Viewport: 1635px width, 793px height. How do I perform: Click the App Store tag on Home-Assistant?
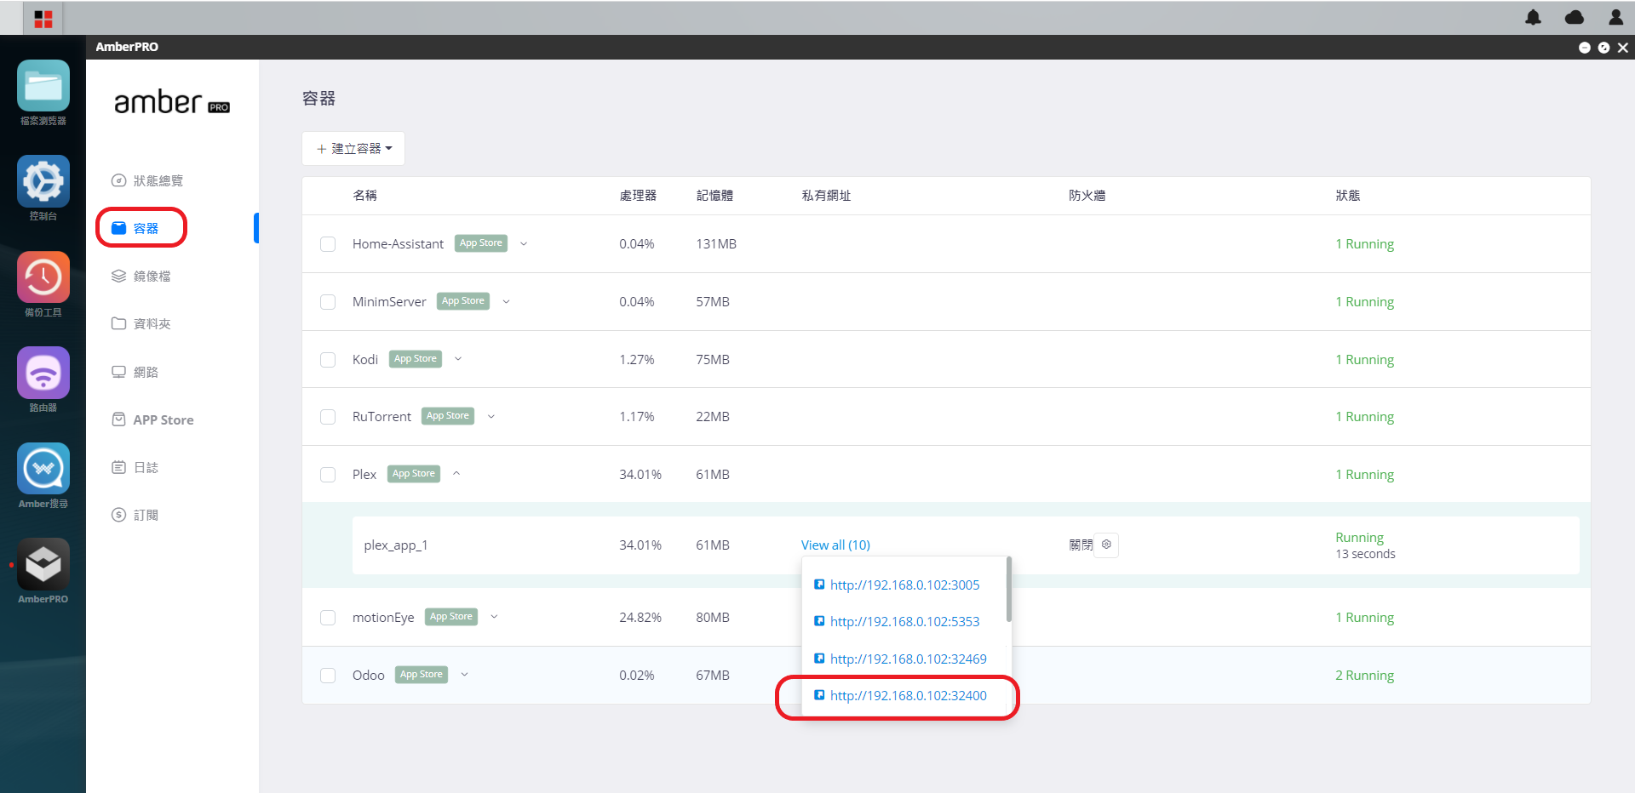coord(481,243)
